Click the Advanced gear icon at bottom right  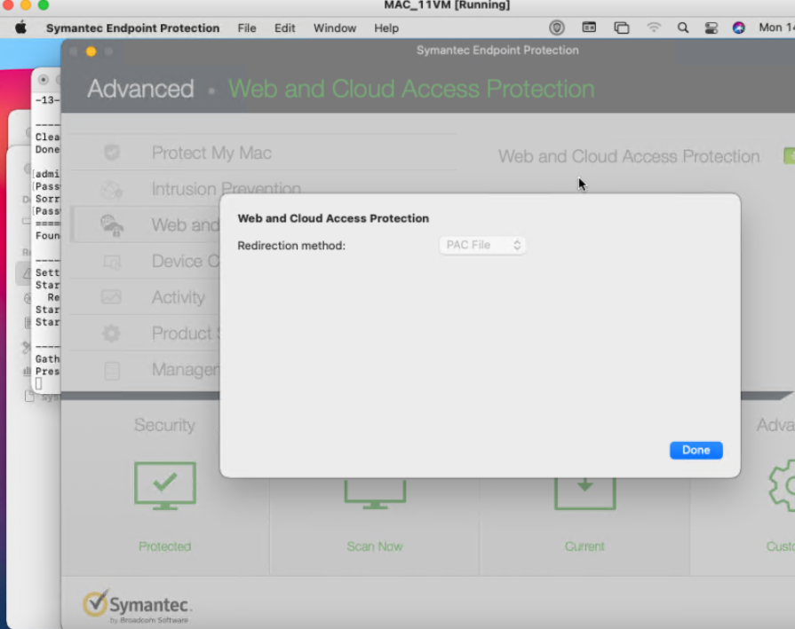point(782,485)
